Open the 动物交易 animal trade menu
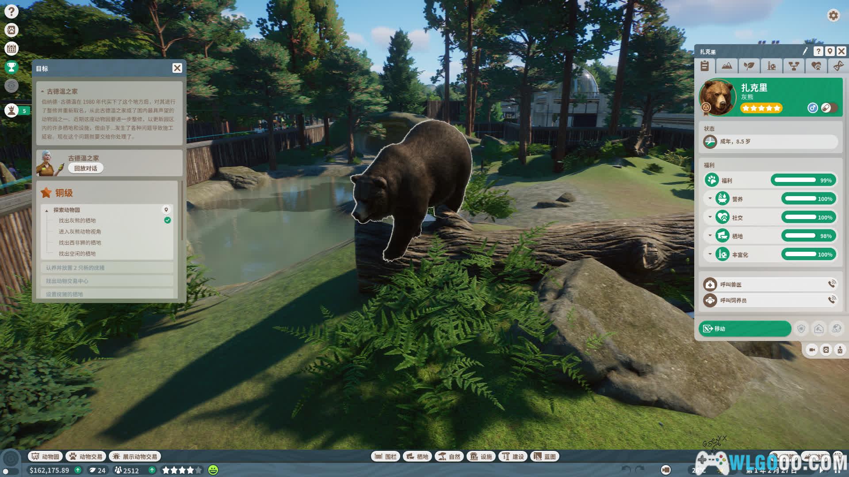The height and width of the screenshot is (477, 849). [86, 456]
